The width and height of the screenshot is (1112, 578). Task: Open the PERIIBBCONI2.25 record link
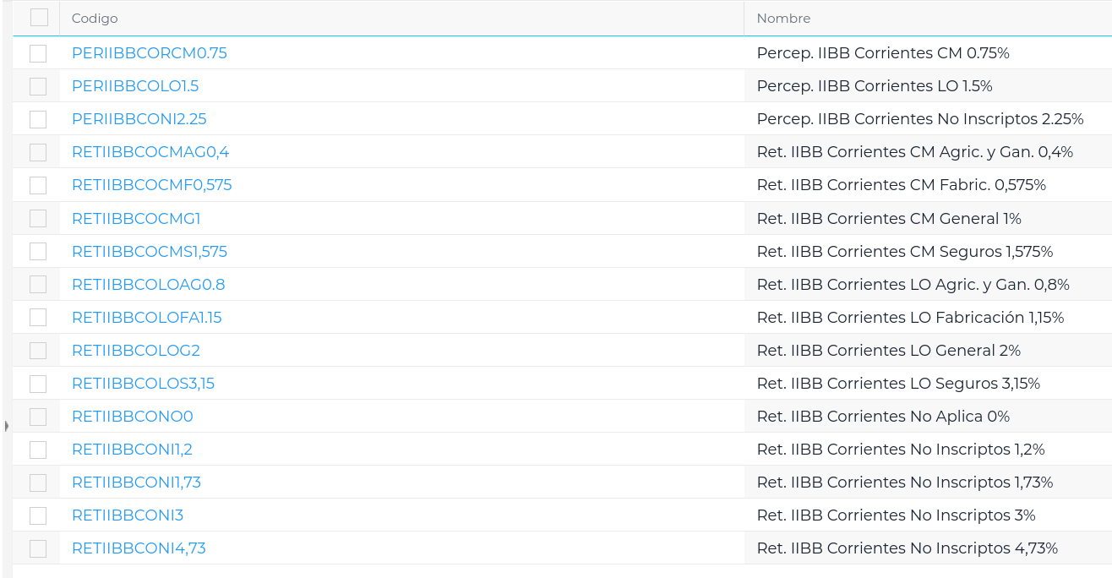(x=139, y=119)
